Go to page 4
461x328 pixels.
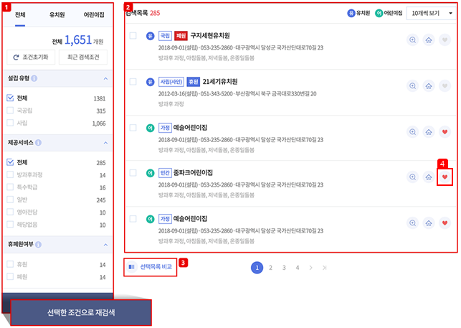[x=298, y=268]
